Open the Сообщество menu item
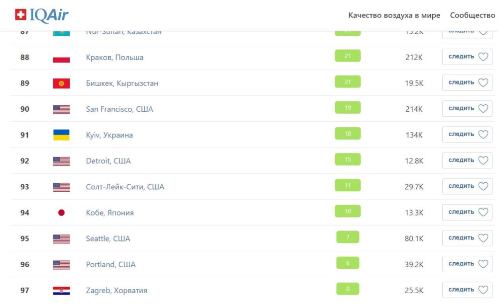The width and height of the screenshot is (498, 305). (x=472, y=15)
